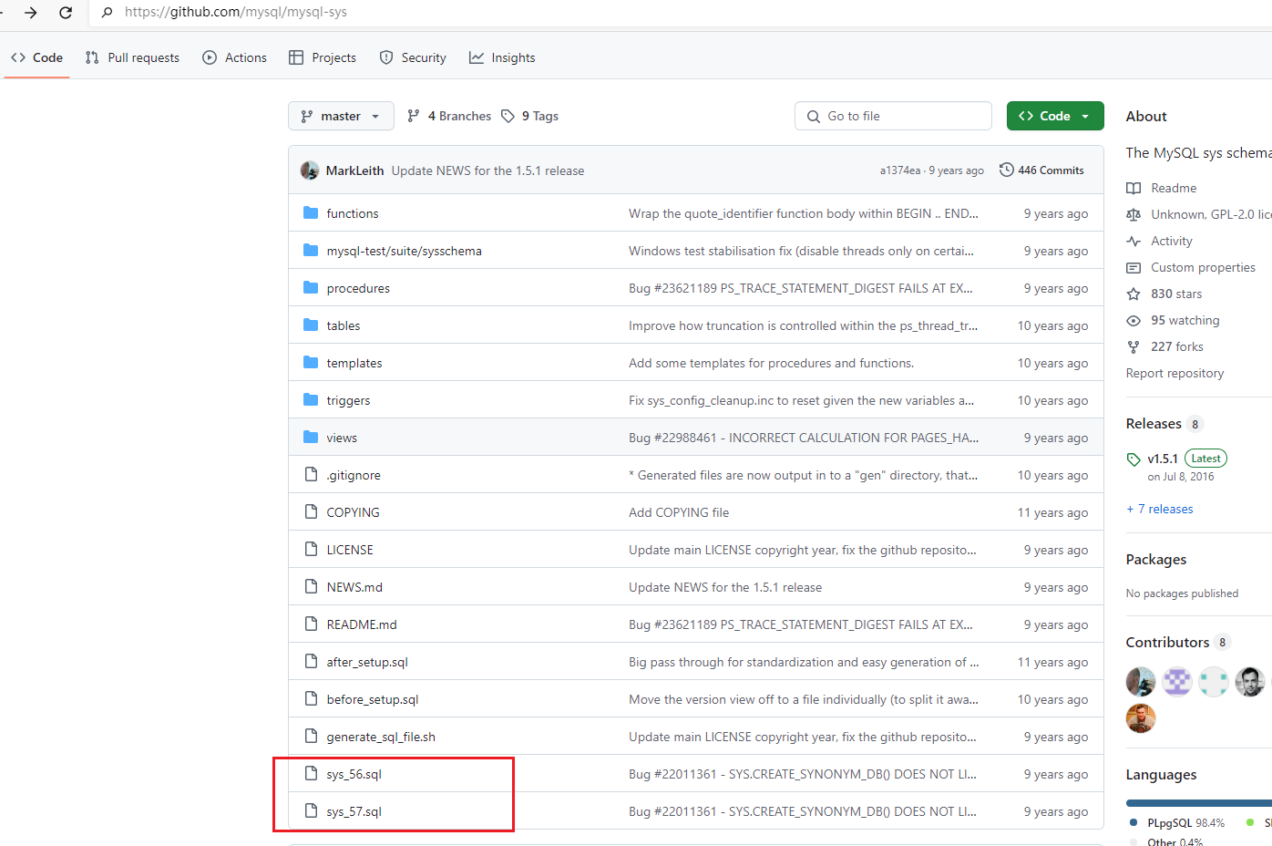View the 4 Branches link
The image size is (1272, 846).
click(449, 116)
